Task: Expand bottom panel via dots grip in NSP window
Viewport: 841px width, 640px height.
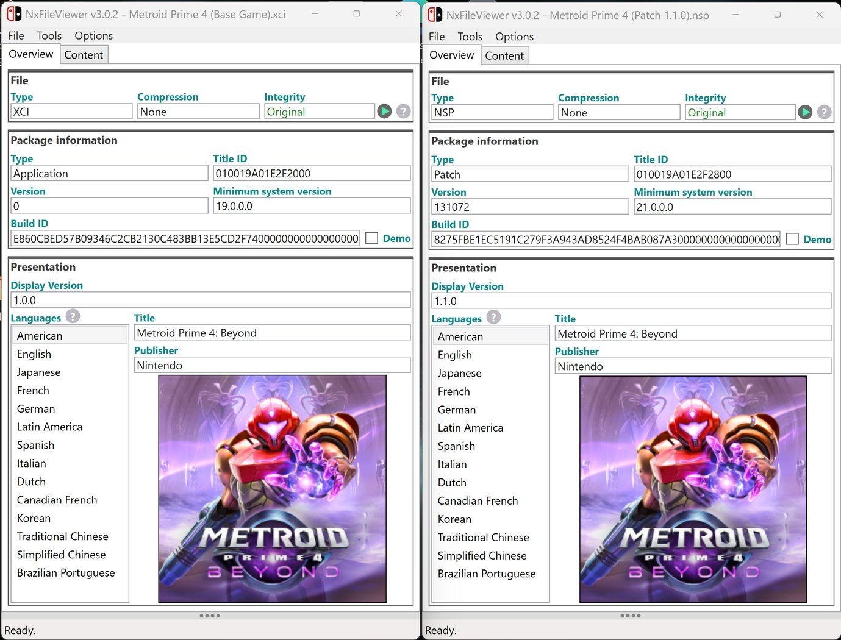Action: tap(631, 616)
